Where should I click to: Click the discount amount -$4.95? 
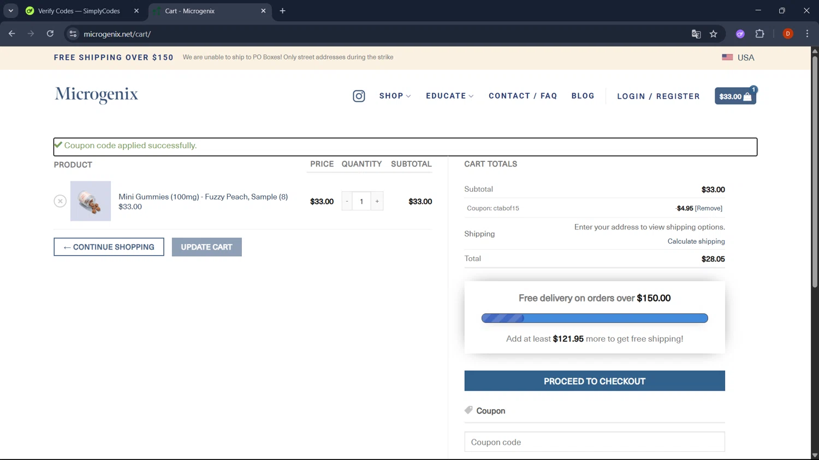[x=684, y=208]
